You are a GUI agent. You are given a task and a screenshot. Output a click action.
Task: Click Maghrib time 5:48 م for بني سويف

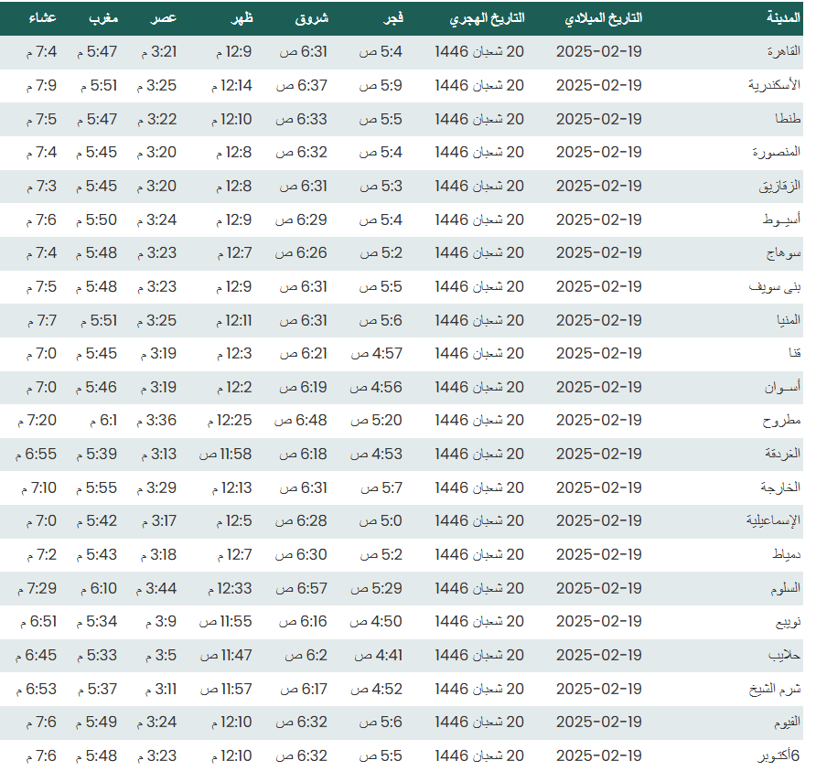coord(96,286)
